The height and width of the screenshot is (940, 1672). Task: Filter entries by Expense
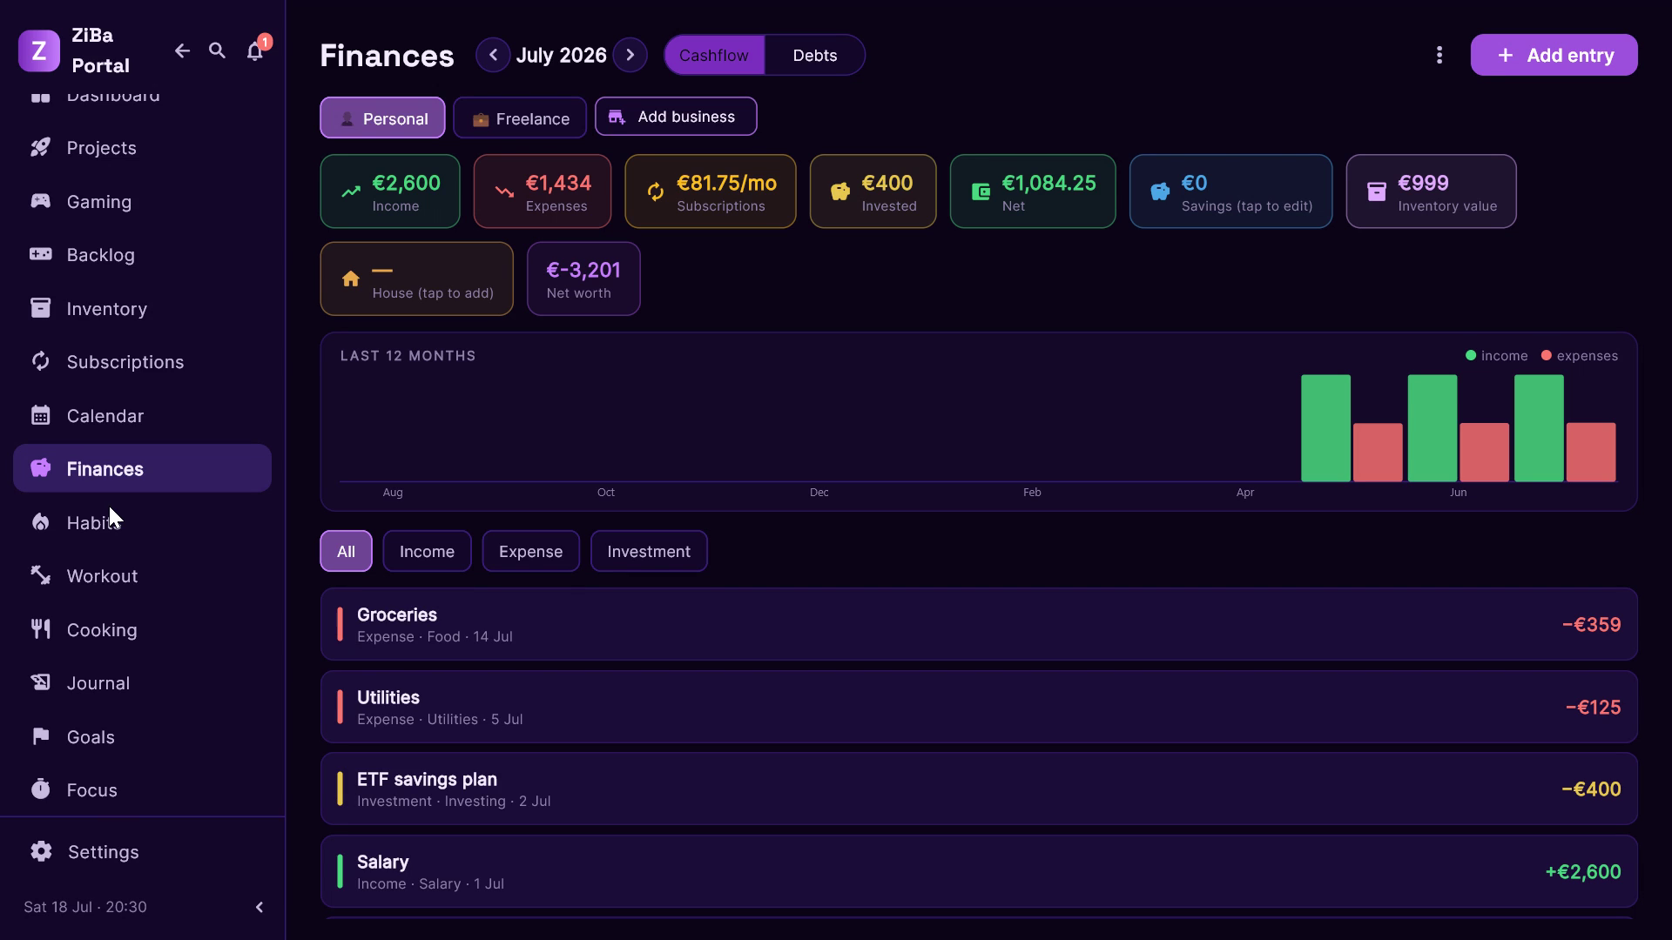coord(530,551)
